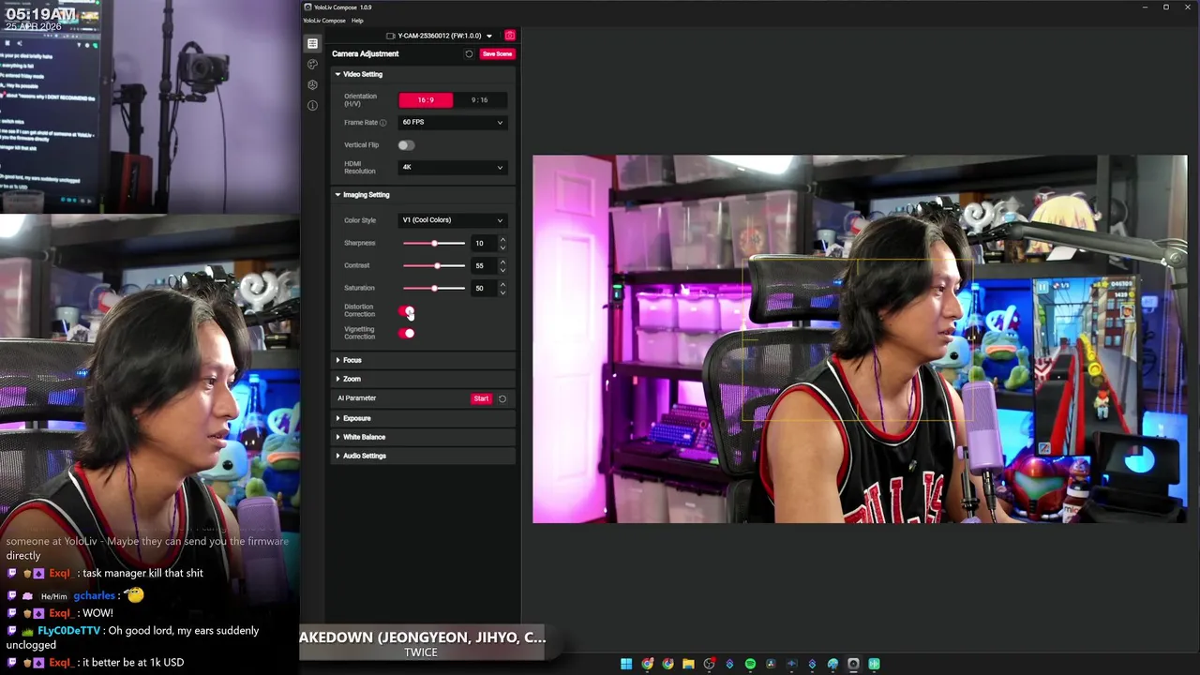
Task: Click the Contrast slider track
Action: pos(434,266)
